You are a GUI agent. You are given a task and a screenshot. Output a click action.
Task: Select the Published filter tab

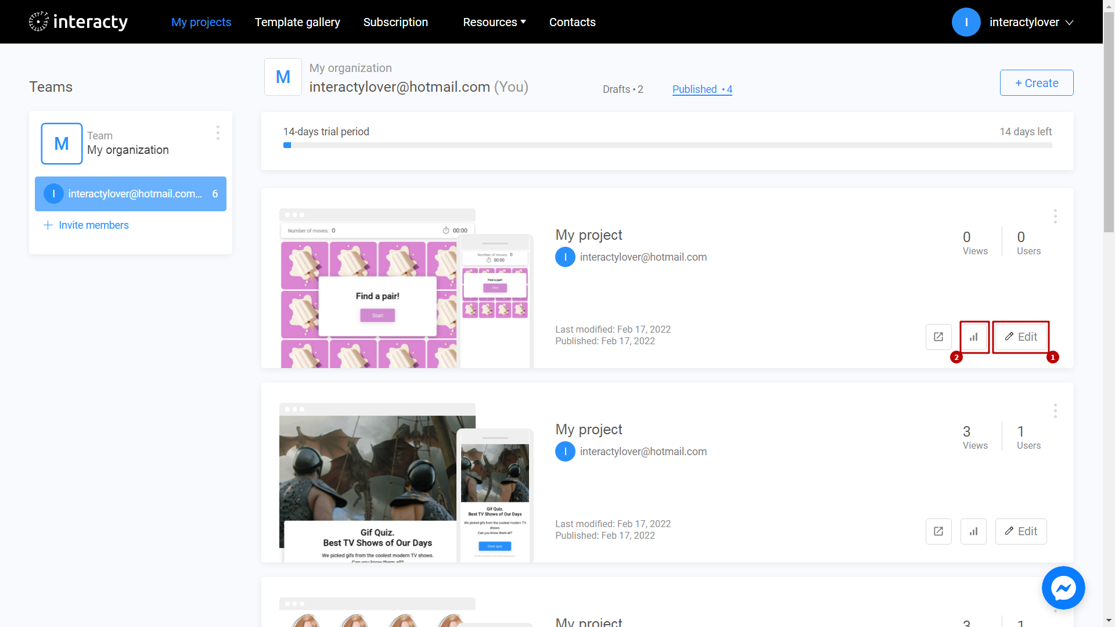[702, 89]
